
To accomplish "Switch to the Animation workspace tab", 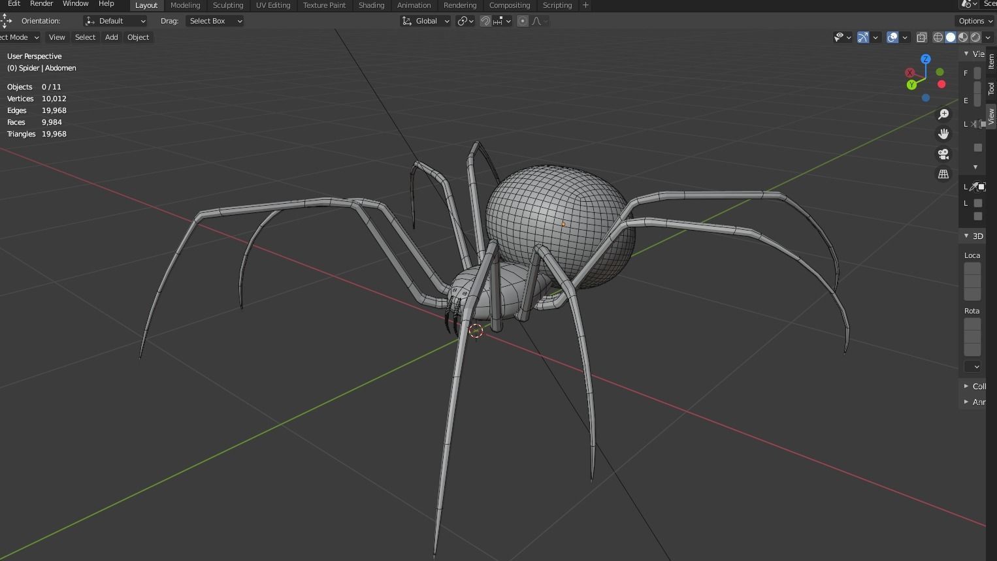I will (x=414, y=5).
